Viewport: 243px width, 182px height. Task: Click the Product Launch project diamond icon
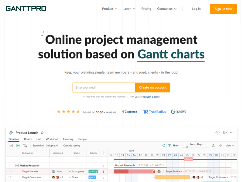(x=11, y=133)
